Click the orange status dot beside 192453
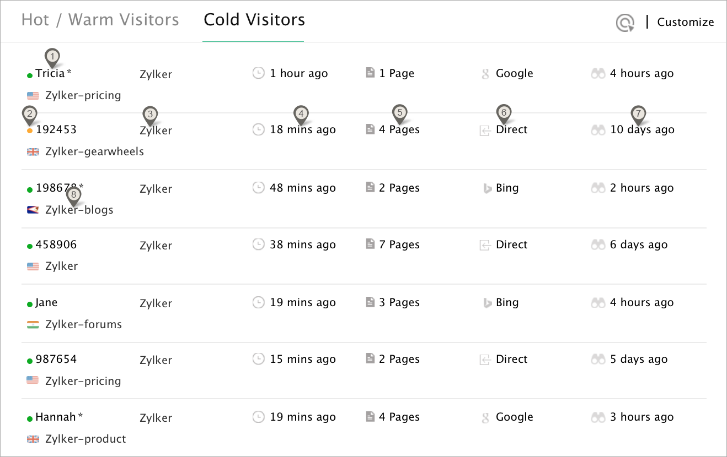The width and height of the screenshot is (727, 457). (30, 131)
